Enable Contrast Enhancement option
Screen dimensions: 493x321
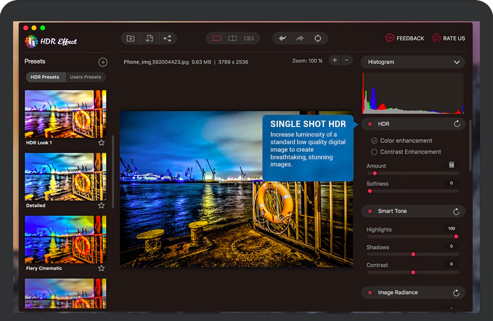pos(374,152)
